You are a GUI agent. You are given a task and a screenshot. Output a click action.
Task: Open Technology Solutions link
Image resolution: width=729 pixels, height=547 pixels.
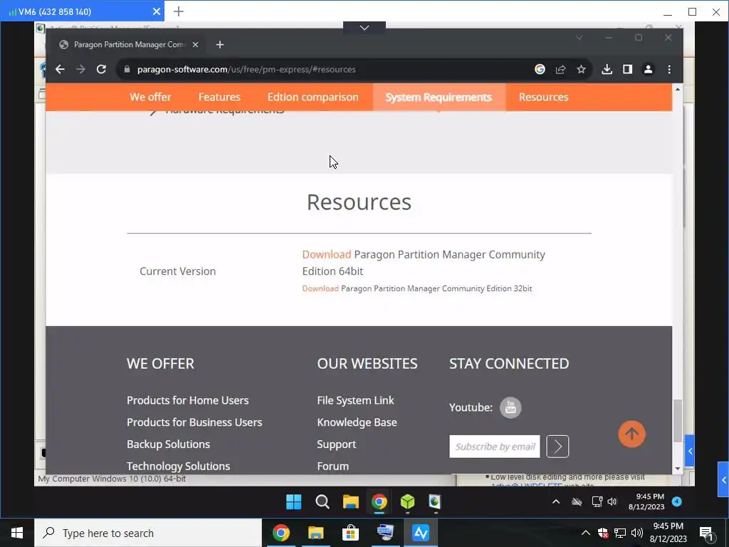(x=179, y=466)
